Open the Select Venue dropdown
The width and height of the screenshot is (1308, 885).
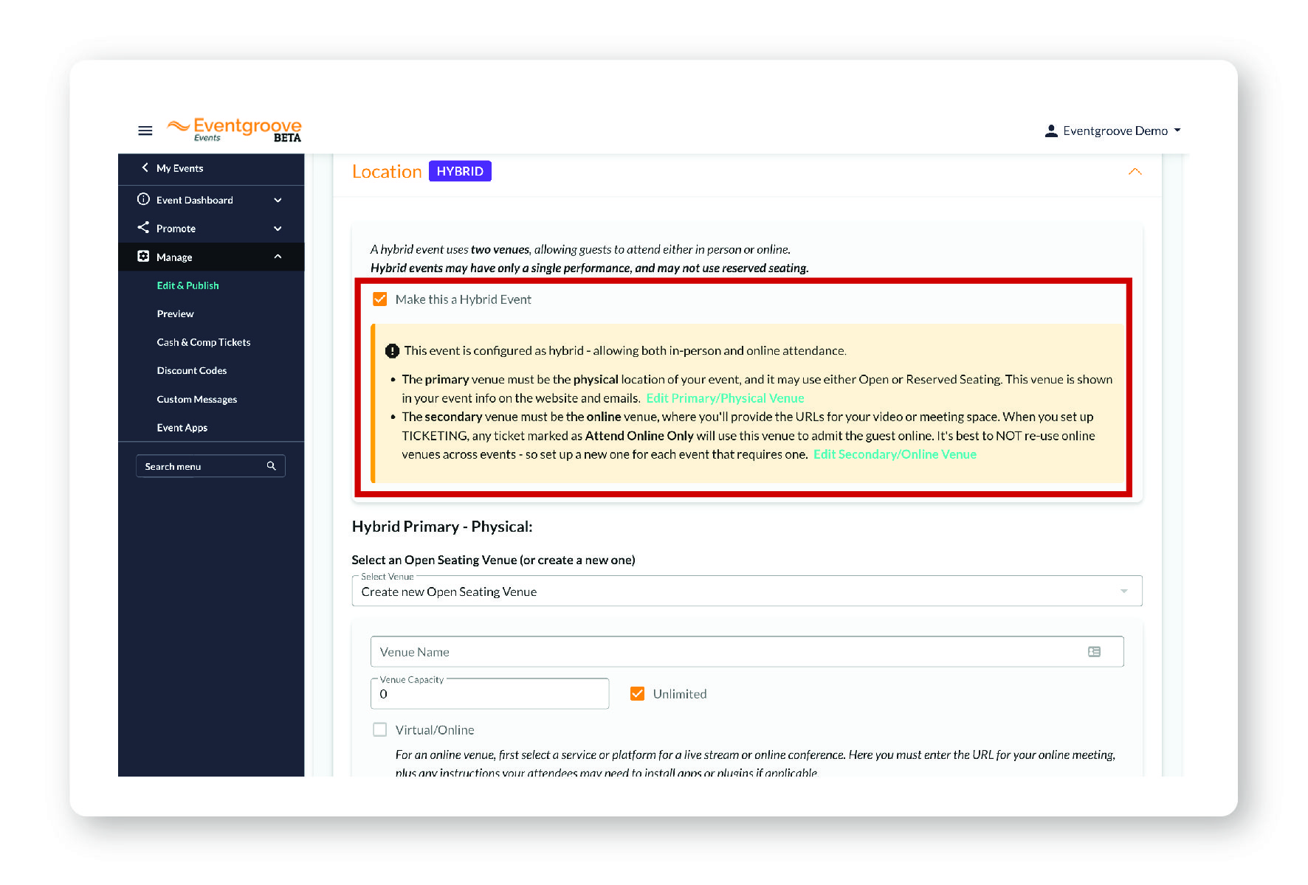[747, 591]
